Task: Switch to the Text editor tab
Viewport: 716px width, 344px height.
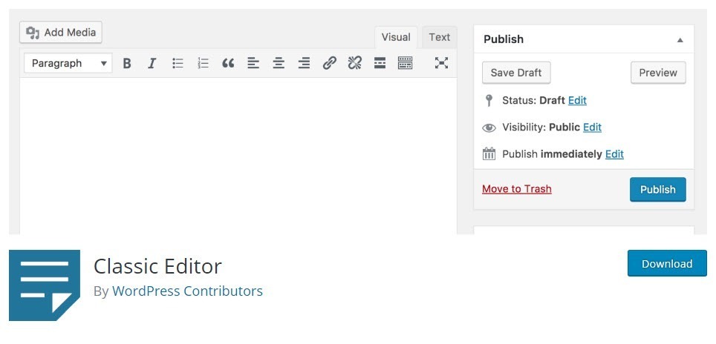Action: coord(439,37)
